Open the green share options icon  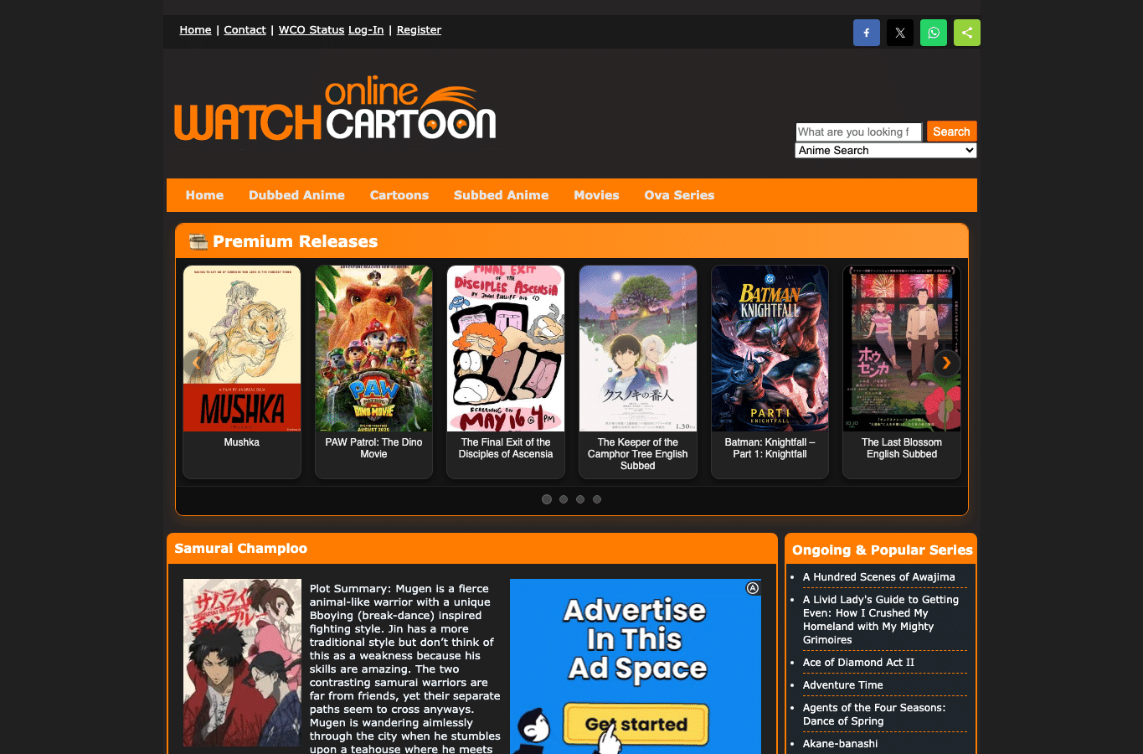pos(967,33)
